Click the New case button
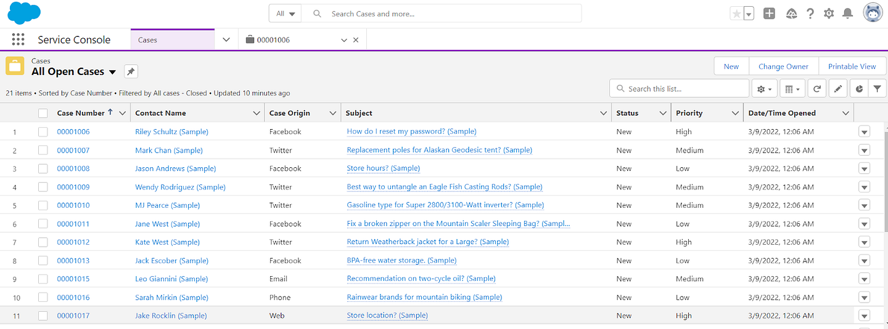 pyautogui.click(x=731, y=66)
